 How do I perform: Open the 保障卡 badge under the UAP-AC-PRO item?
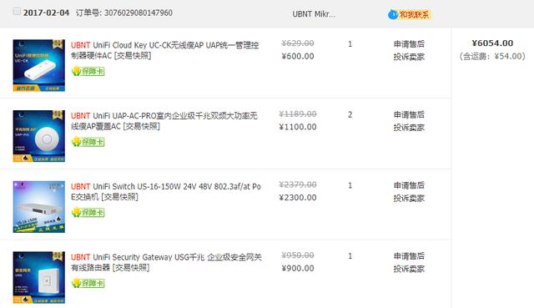pos(88,142)
